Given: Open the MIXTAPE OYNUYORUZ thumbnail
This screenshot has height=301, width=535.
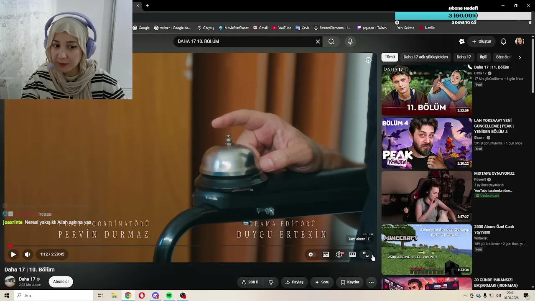Looking at the screenshot, I should pos(427,196).
